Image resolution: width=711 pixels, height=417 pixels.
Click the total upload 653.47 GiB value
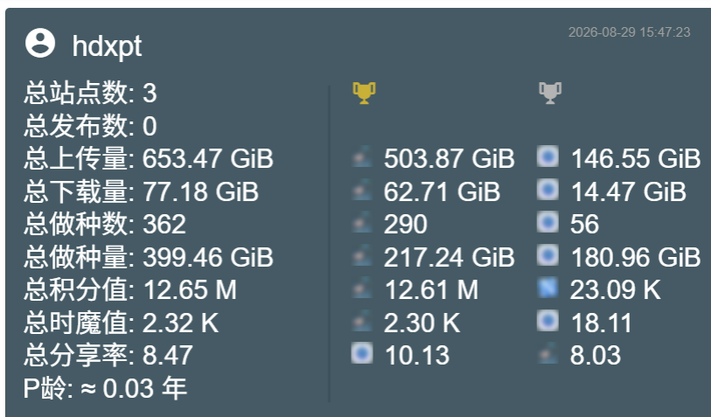(207, 158)
